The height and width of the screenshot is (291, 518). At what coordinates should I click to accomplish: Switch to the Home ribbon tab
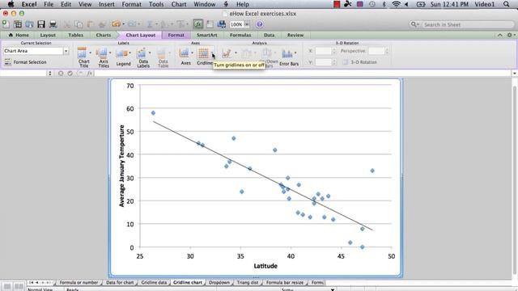[x=19, y=35]
